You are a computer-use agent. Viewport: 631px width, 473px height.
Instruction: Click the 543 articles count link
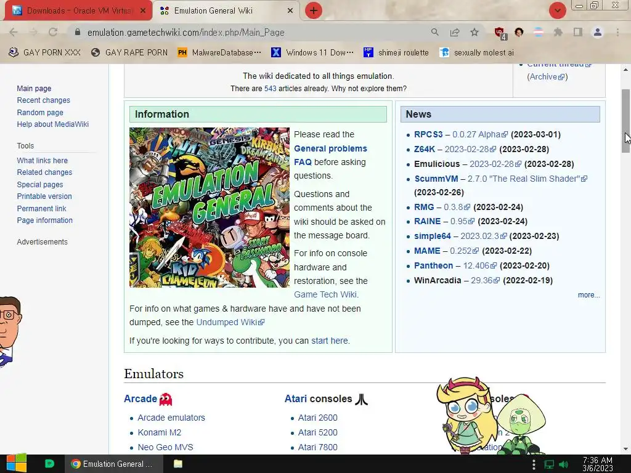click(270, 89)
